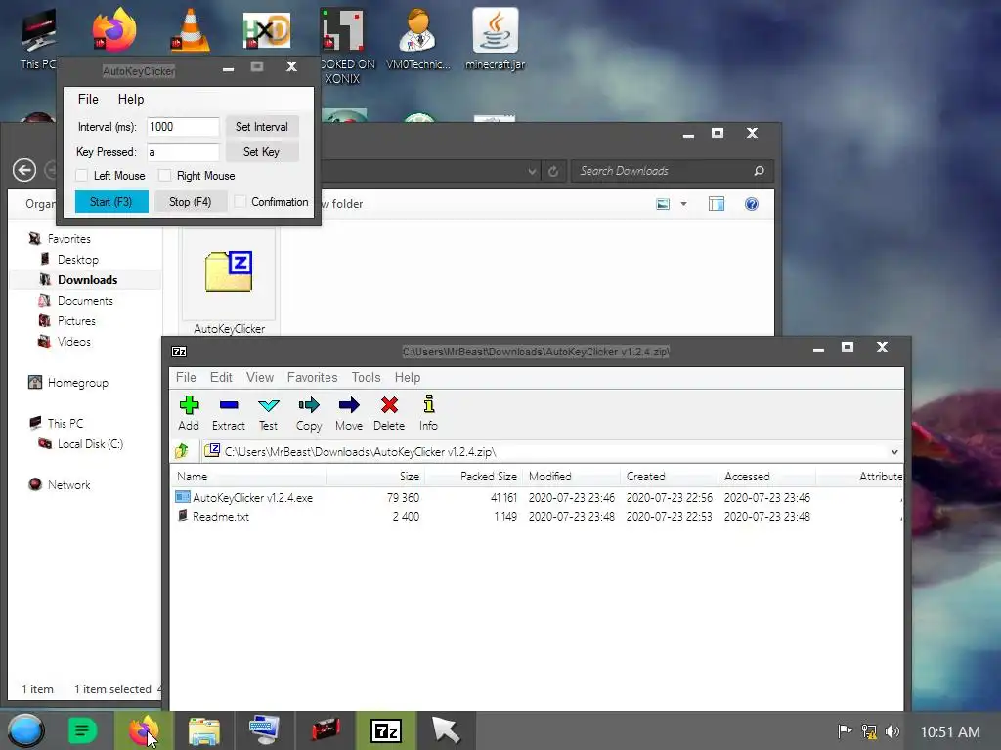Click the Set Interval button
Screen dimensions: 1001x750
tap(262, 126)
